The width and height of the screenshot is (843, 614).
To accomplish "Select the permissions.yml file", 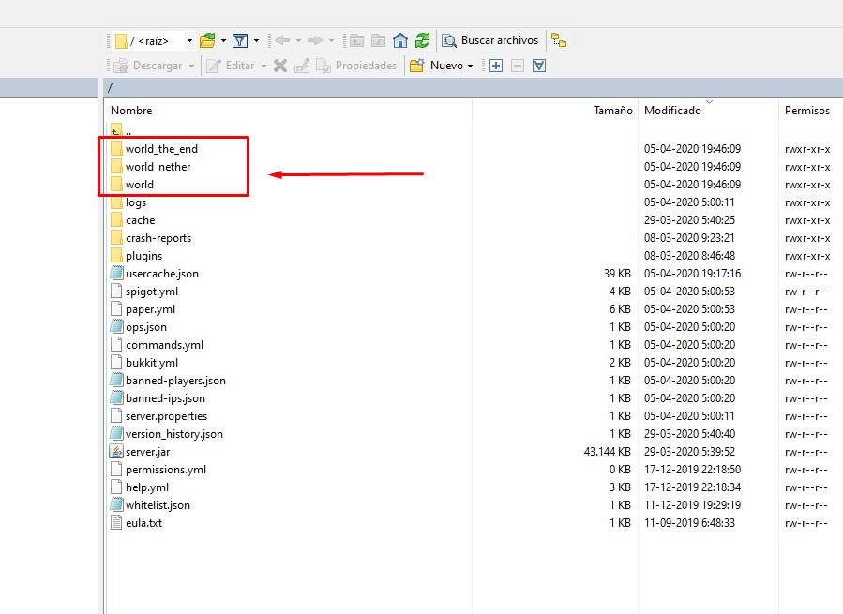I will tap(158, 469).
